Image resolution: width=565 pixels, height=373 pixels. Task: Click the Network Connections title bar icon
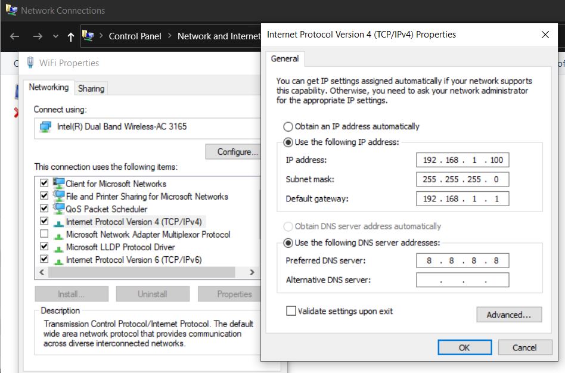tap(11, 10)
